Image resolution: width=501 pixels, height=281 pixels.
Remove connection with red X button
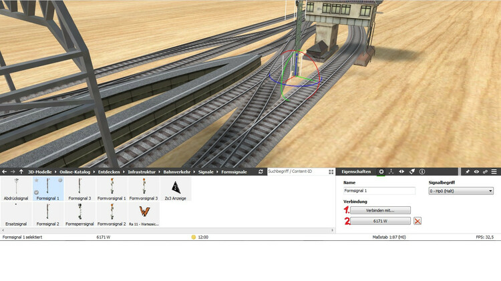[417, 221]
